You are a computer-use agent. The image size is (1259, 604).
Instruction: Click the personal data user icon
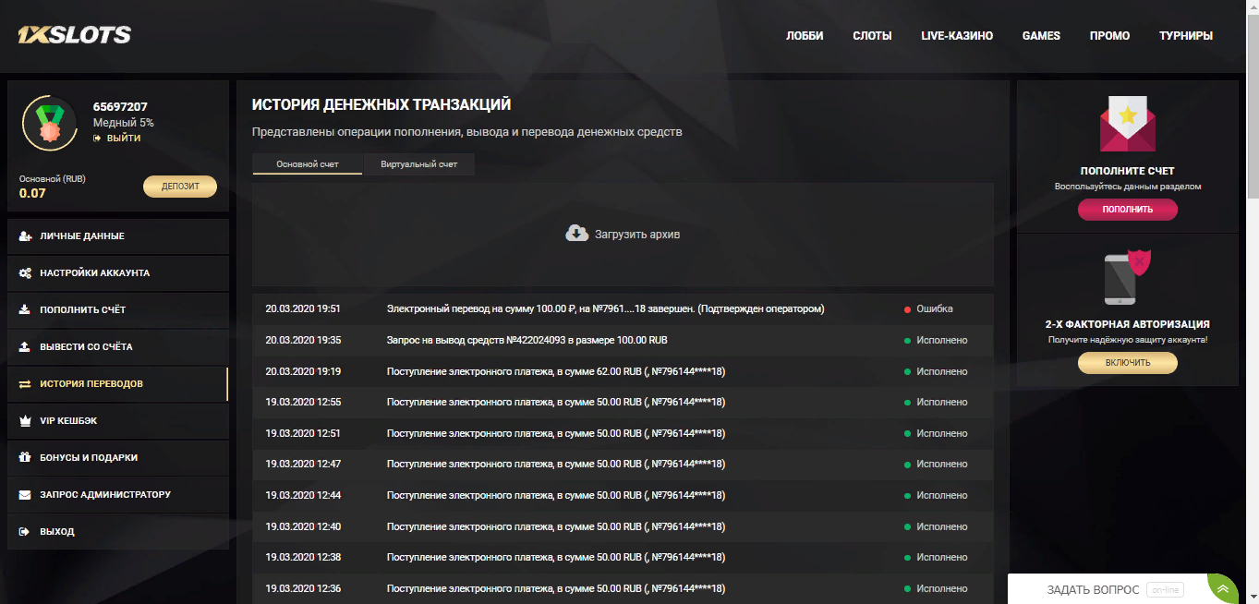(x=25, y=236)
